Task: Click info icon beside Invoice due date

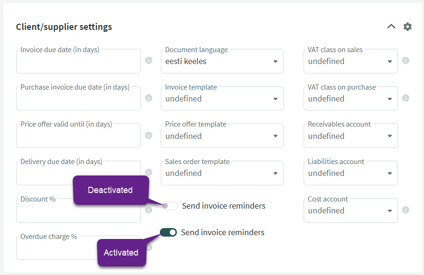Action: 148,60
